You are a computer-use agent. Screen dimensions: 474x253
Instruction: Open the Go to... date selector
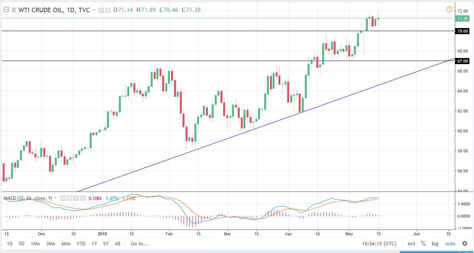pos(138,243)
